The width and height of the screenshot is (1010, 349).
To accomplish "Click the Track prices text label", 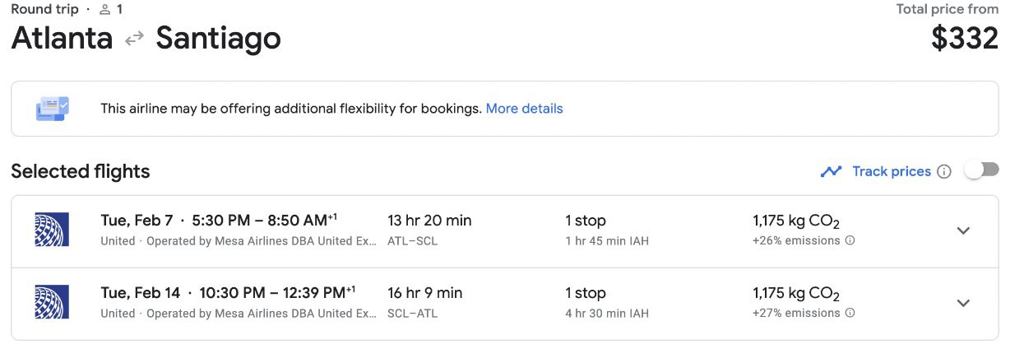I will point(892,171).
